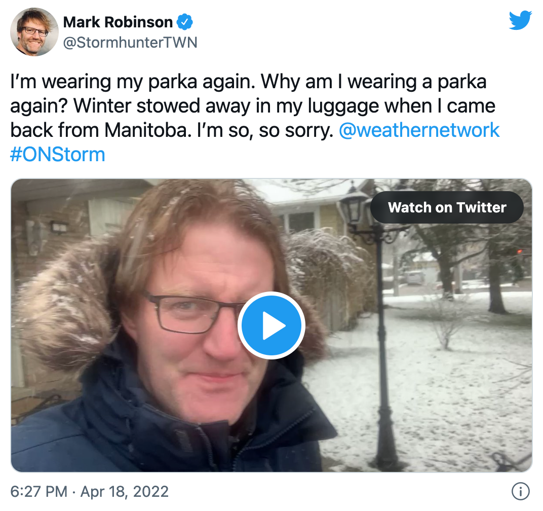
Task: Click the tweet text about wearing a parka
Action: click(x=254, y=118)
